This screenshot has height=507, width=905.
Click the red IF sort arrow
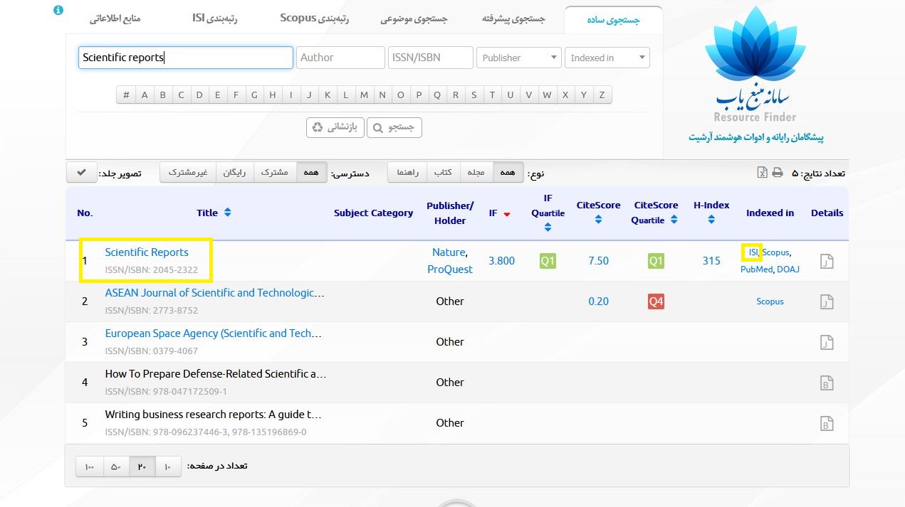click(x=507, y=214)
